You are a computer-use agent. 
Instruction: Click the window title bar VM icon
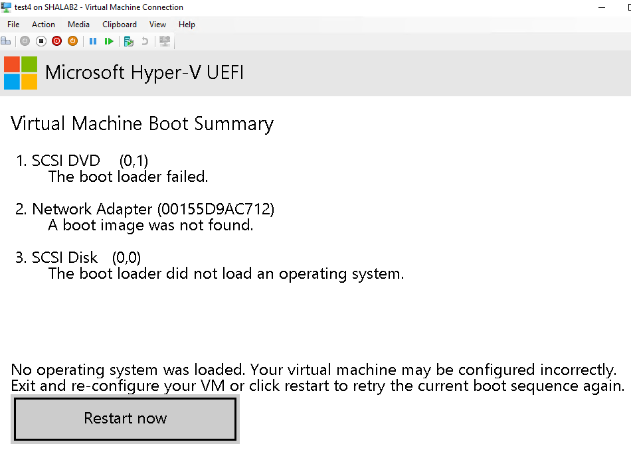tap(6, 7)
